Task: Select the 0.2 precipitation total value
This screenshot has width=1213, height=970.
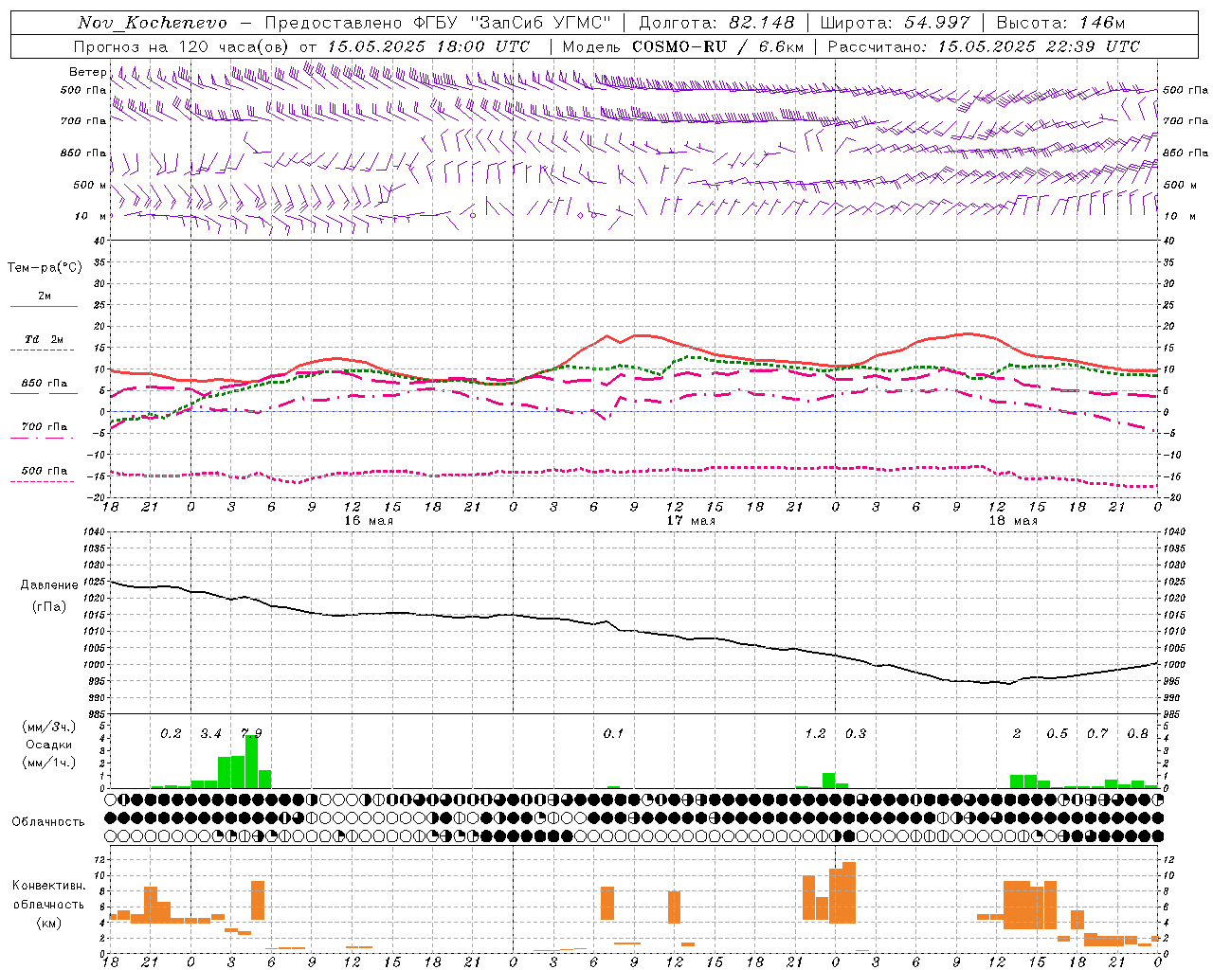Action: pyautogui.click(x=171, y=734)
